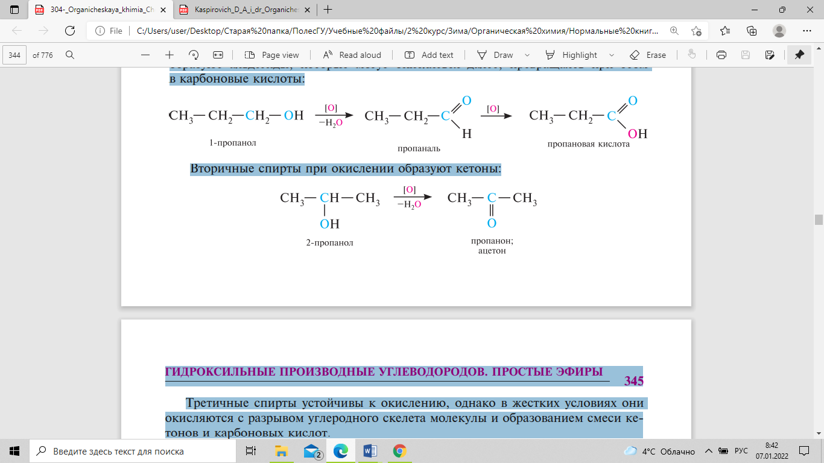Open Windows notification center
Screen dimensions: 824x463
pos(804,451)
